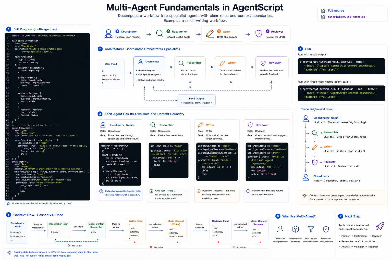Screen dimensions: 392x261
Task: Click the person icon next to Coordinator (main) in section 3
Action: coord(103,125)
